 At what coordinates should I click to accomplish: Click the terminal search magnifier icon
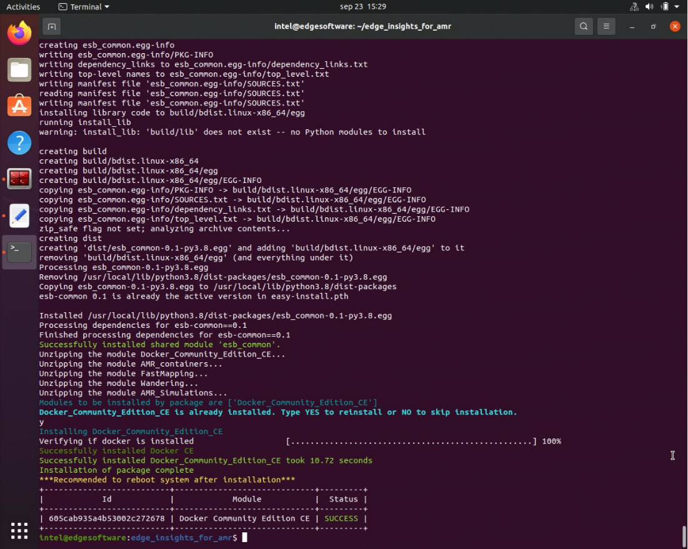pos(583,26)
